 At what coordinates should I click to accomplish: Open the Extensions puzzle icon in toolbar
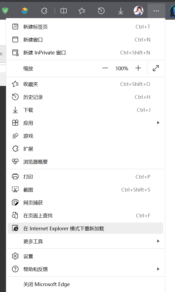[44, 11]
